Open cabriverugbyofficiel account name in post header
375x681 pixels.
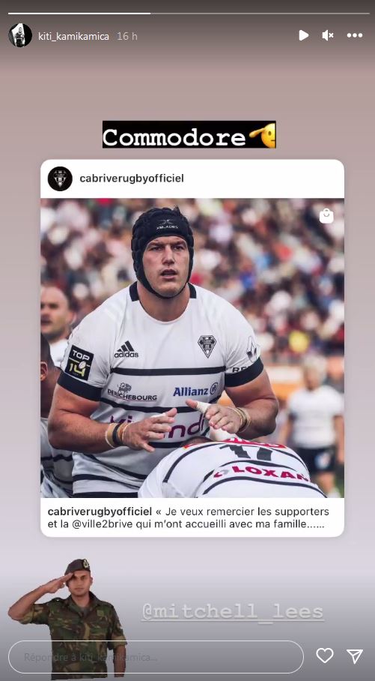click(x=132, y=178)
